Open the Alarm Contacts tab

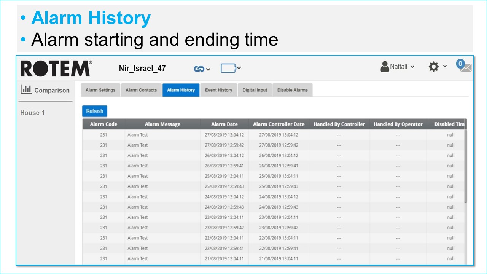tap(141, 90)
